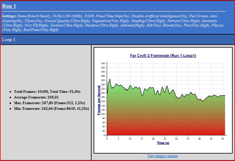
Task: Select the 'Total Frames: 10456, Total Time: 51,00s' line
Action: (x=47, y=91)
